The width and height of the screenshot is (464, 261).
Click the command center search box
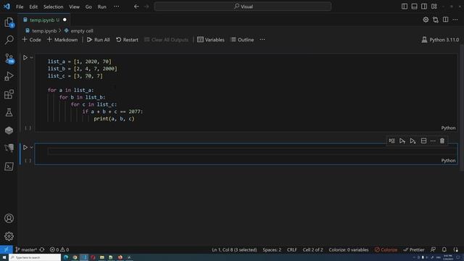coord(243,7)
